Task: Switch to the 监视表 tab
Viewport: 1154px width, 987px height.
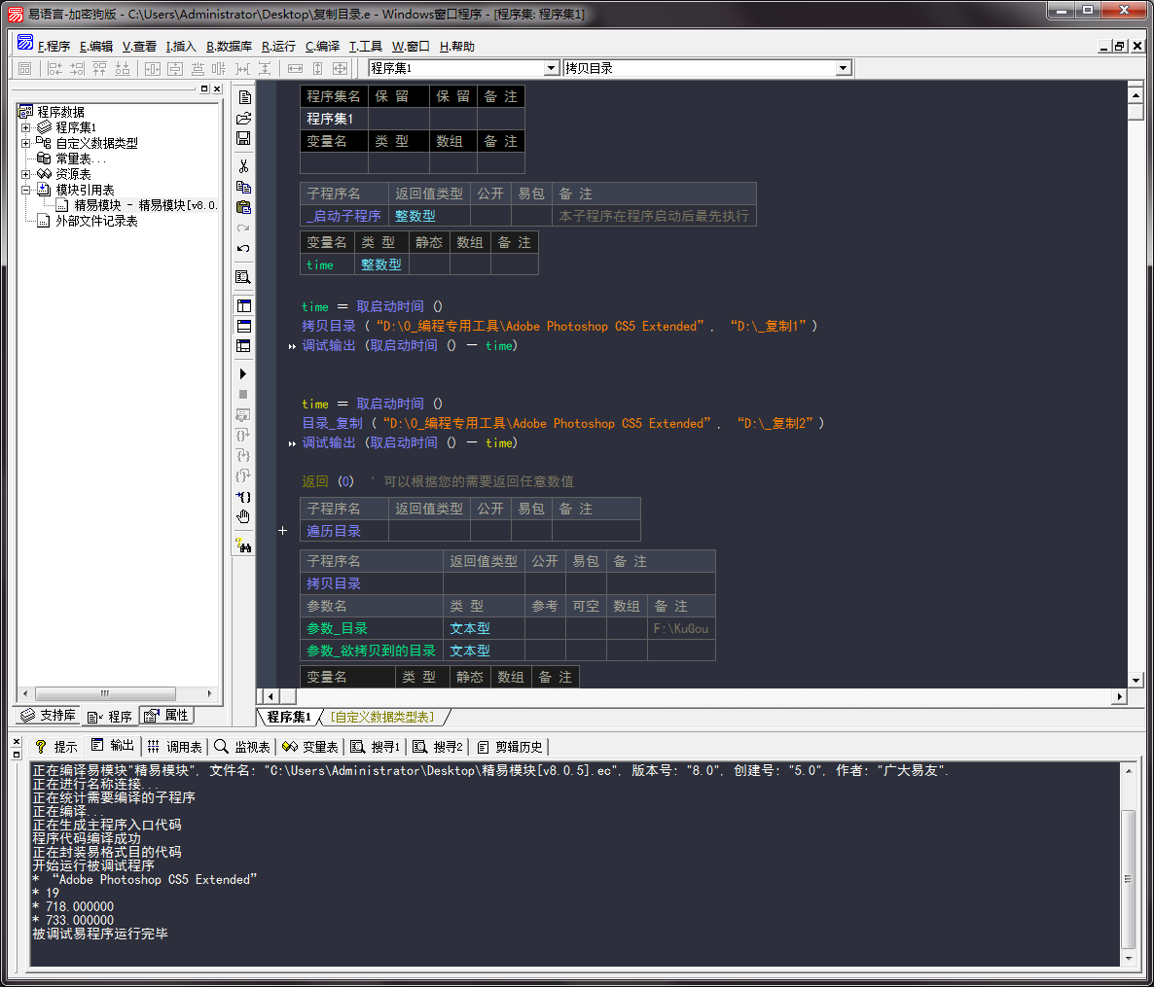Action: point(242,747)
